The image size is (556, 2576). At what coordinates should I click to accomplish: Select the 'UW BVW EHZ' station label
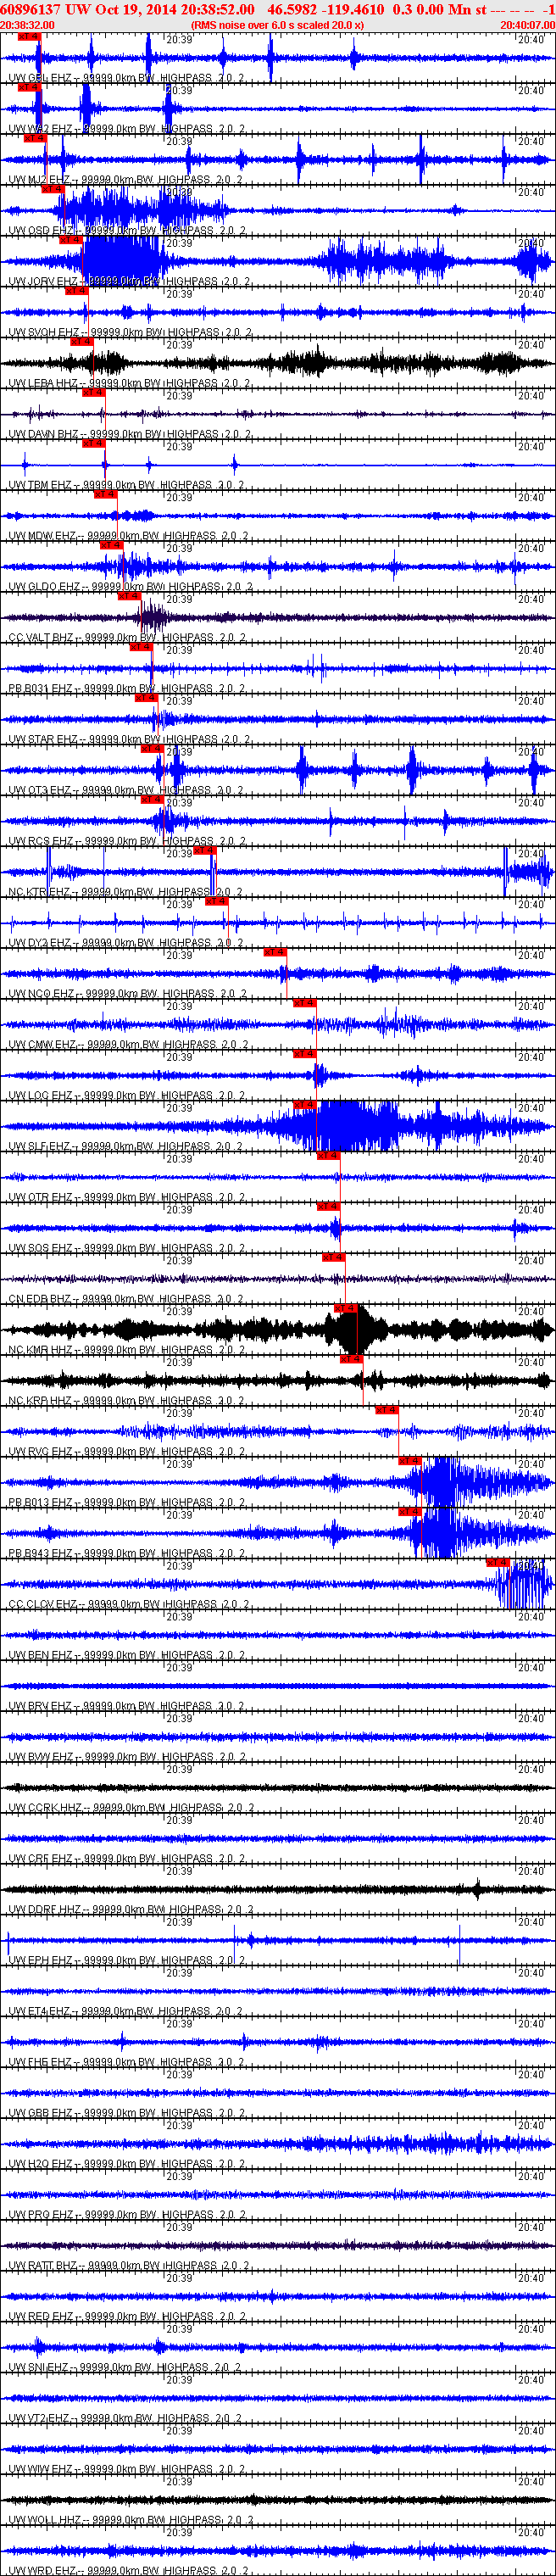[x=41, y=1757]
